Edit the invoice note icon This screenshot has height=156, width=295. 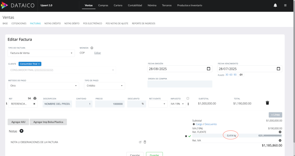tap(140, 142)
